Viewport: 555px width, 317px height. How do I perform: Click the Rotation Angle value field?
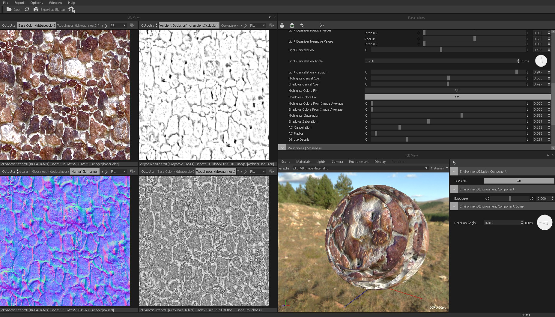pos(503,223)
